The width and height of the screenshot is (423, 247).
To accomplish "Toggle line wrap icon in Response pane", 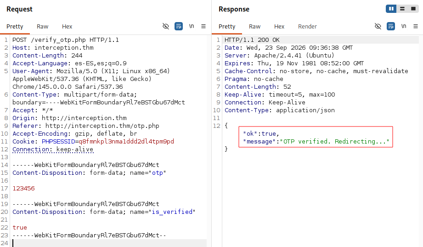I will click(391, 26).
